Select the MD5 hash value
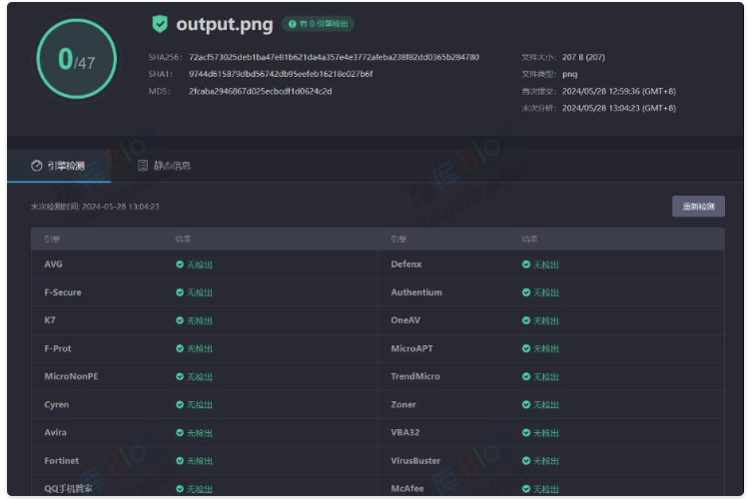Screen dimensions: 751x499 coord(260,91)
